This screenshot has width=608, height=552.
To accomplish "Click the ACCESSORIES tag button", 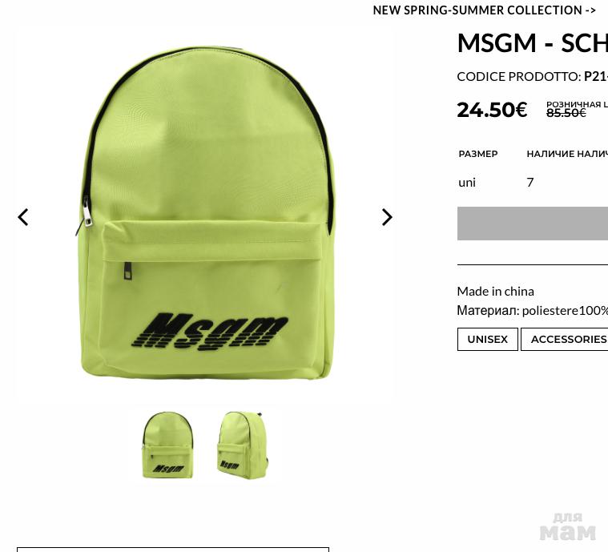I will [x=565, y=339].
